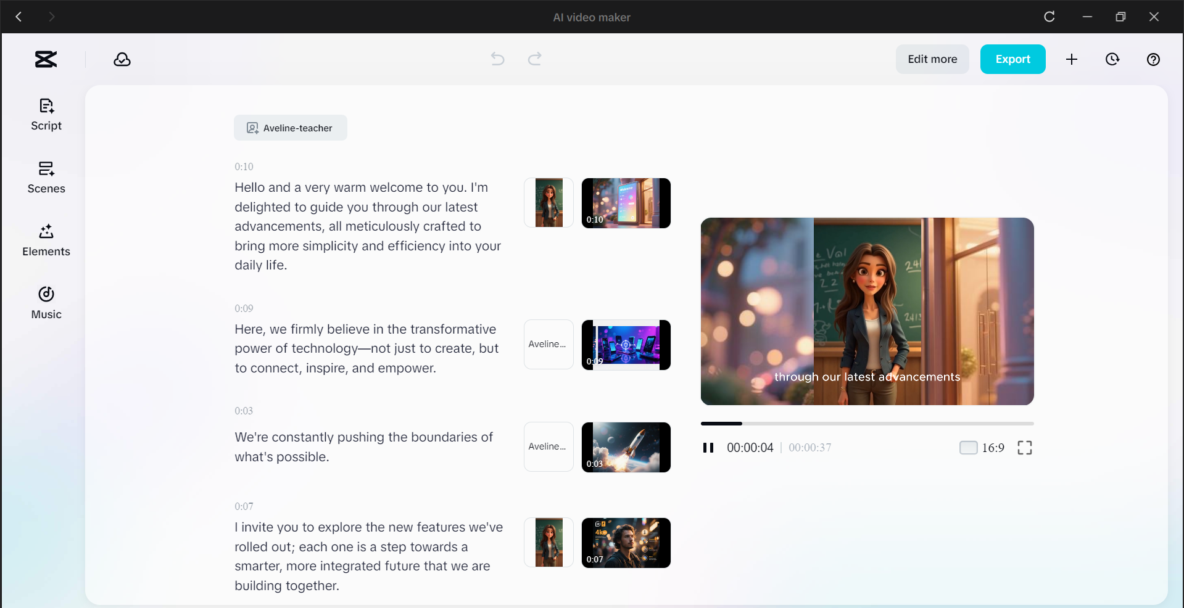Pause the video preview
Screen dimensions: 1184x608
point(708,448)
